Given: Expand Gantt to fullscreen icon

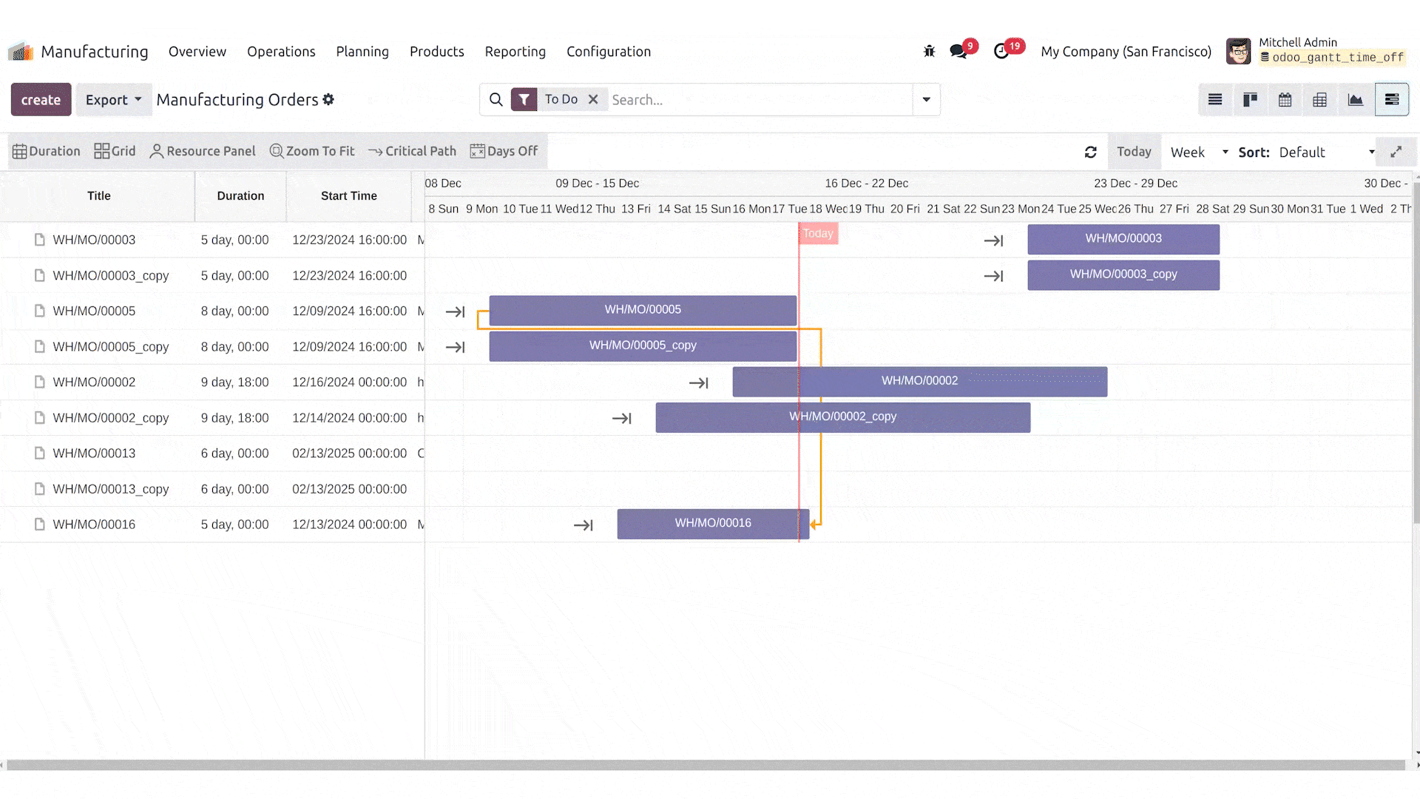Looking at the screenshot, I should click(1396, 152).
